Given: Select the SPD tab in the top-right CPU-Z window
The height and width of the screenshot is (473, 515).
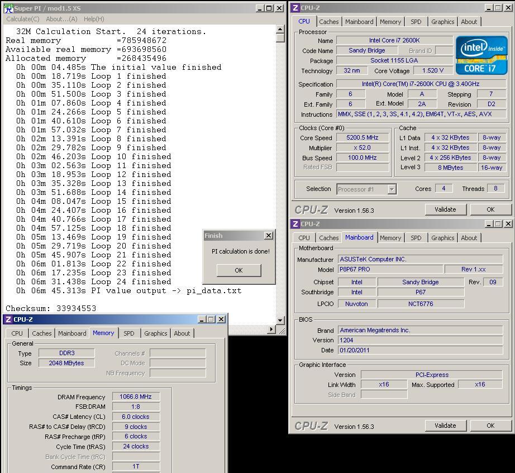Looking at the screenshot, I should point(416,22).
